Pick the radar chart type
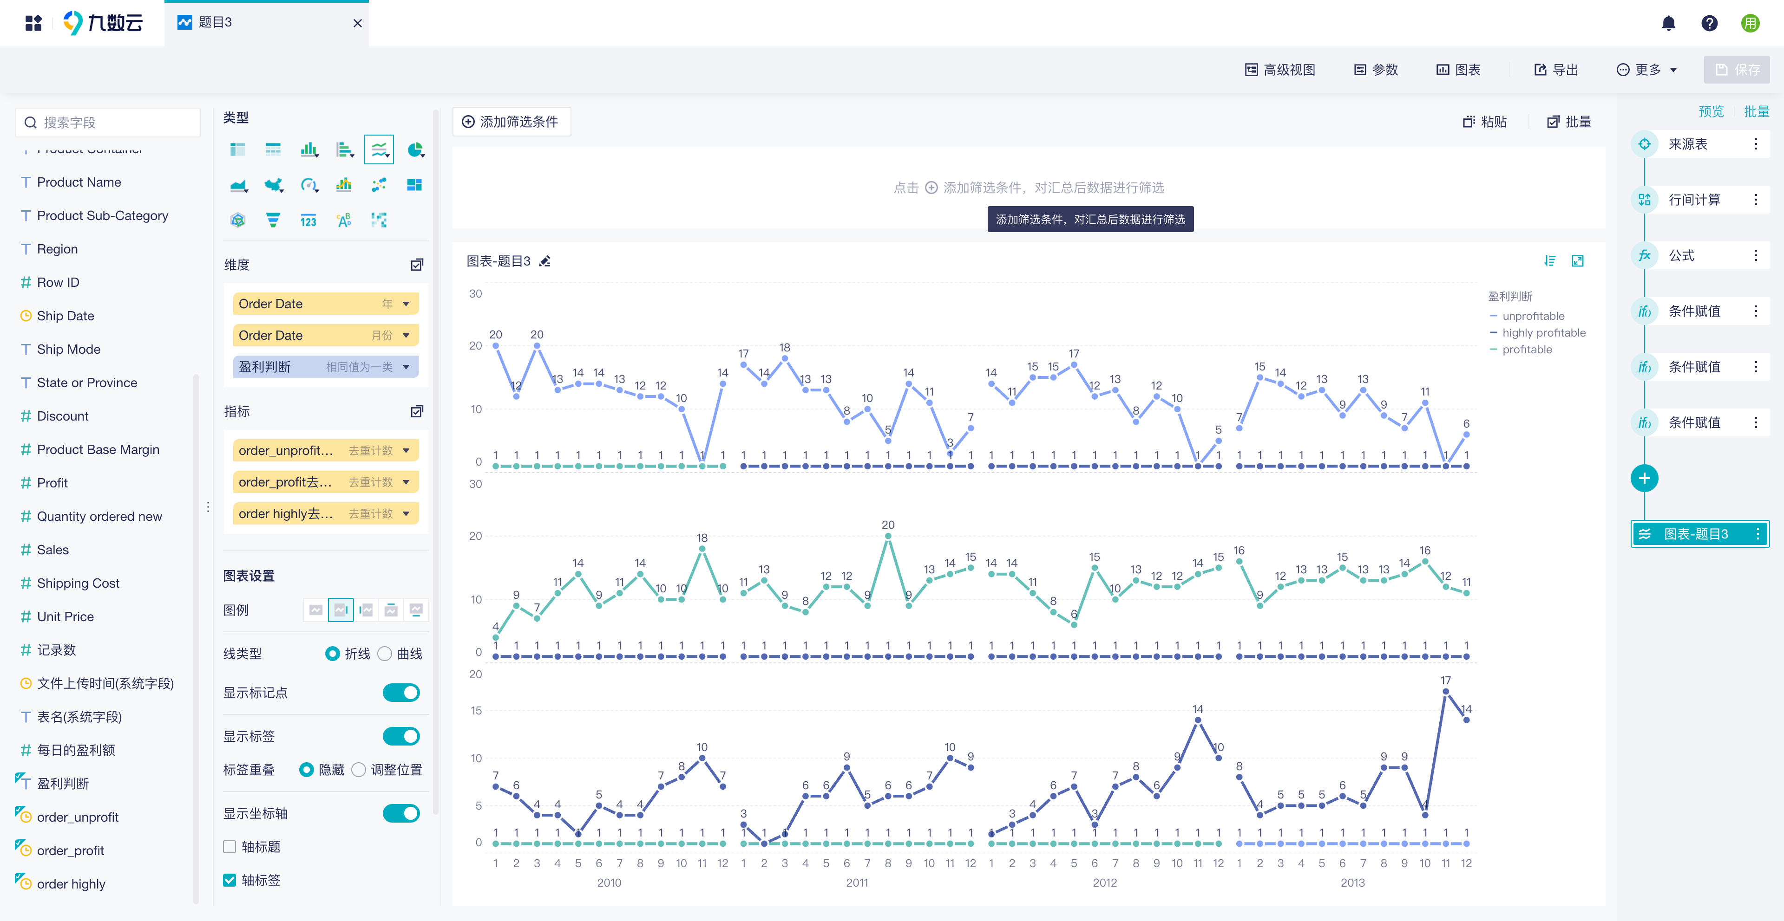The image size is (1784, 921). (x=237, y=220)
